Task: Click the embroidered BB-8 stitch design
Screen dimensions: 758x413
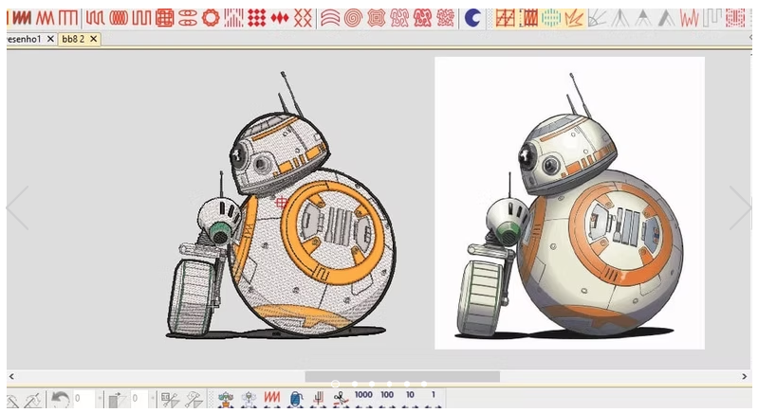Action: click(281, 205)
